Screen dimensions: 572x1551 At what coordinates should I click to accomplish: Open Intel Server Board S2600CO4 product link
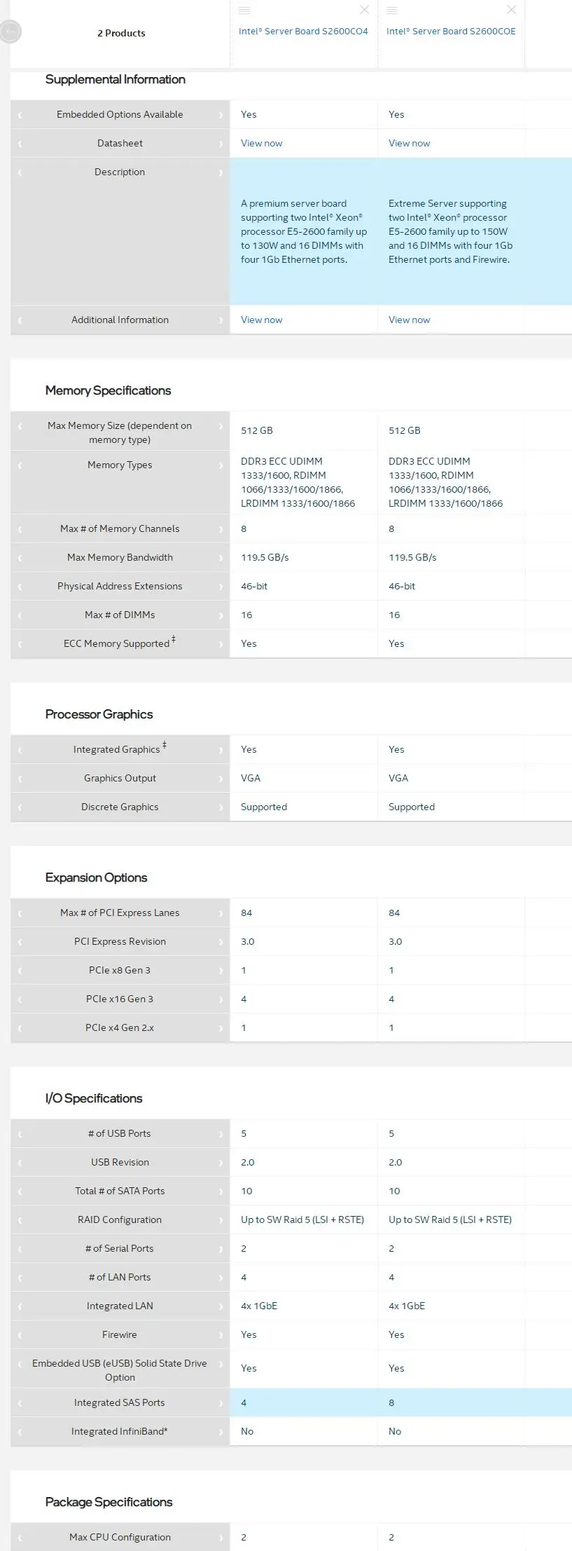click(x=302, y=32)
